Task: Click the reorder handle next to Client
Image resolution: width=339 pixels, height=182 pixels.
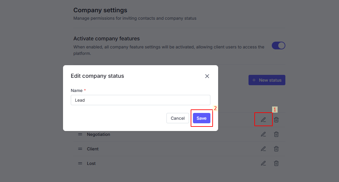Action: pyautogui.click(x=80, y=149)
